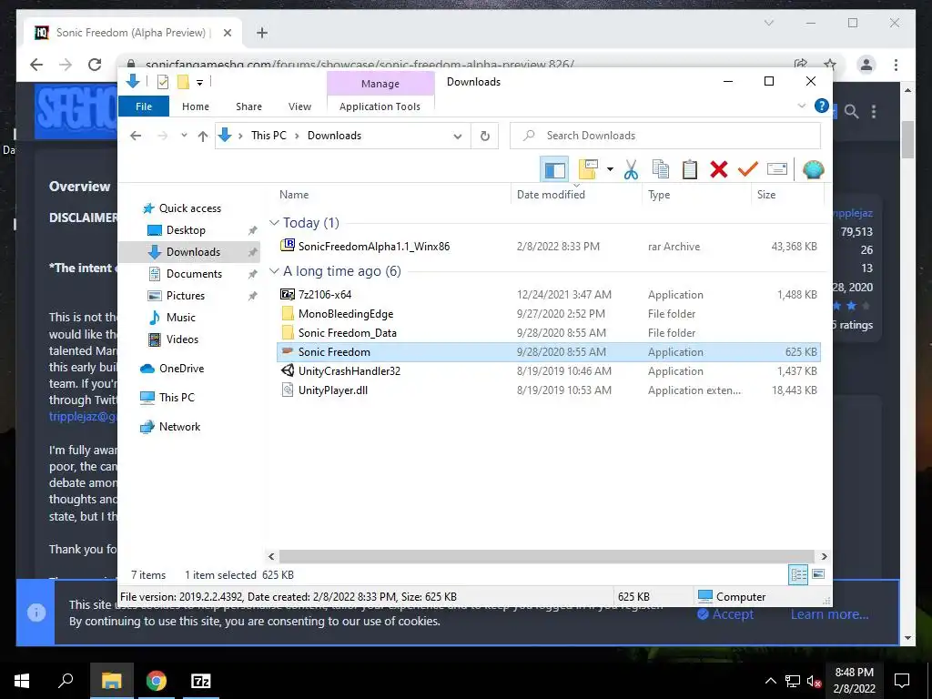932x699 pixels.
Task: Sort by the Size column header
Action: tap(787, 195)
